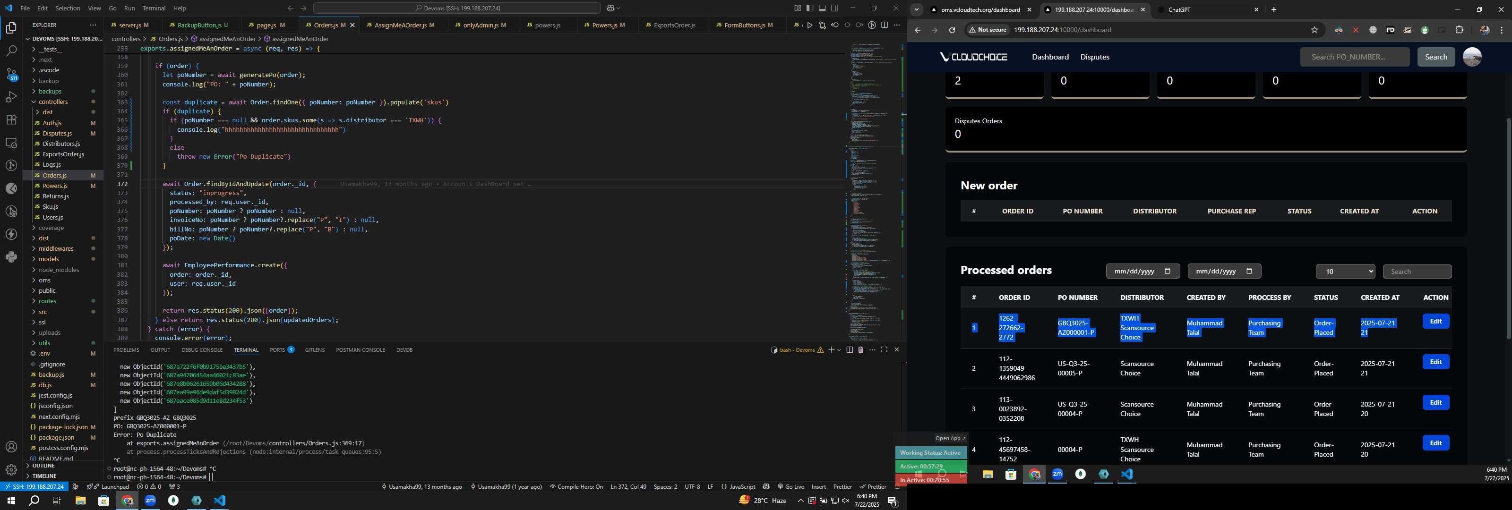Click the first date filter field
Viewport: 1512px width, 510px height.
click(1142, 271)
